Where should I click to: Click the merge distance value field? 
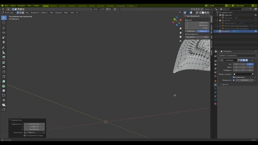(x=245, y=80)
